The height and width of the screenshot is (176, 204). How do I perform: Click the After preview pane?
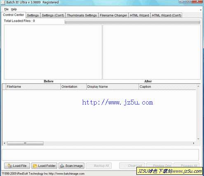click(x=152, y=52)
